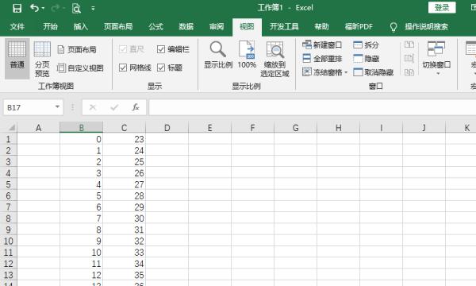Image resolution: width=476 pixels, height=286 pixels.
Task: Click the view side by side icon
Action: coord(409,45)
